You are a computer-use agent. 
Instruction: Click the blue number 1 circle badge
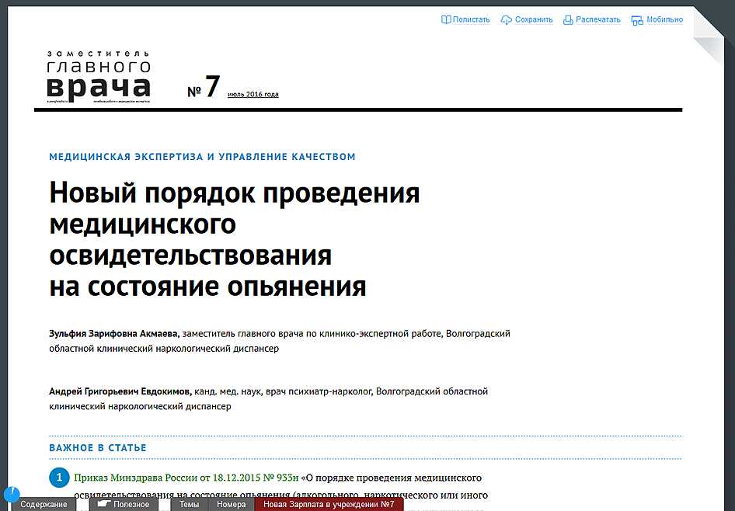tap(59, 477)
